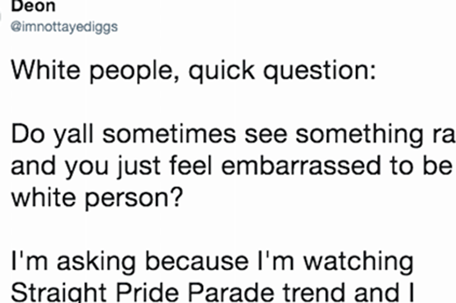This screenshot has width=456, height=303.
Task: Open the @imnottayediggs profile handle
Action: pos(65,27)
